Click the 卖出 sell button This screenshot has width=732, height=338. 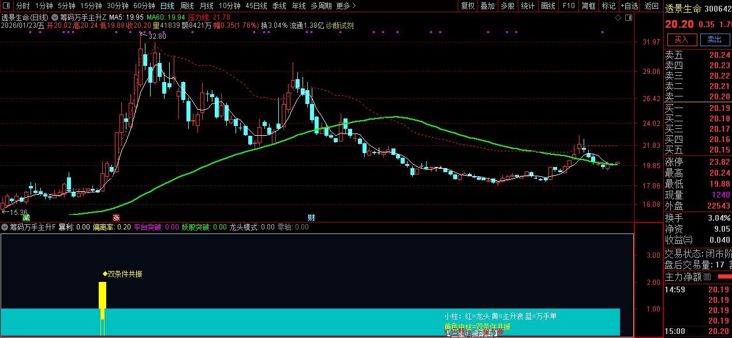[x=715, y=39]
